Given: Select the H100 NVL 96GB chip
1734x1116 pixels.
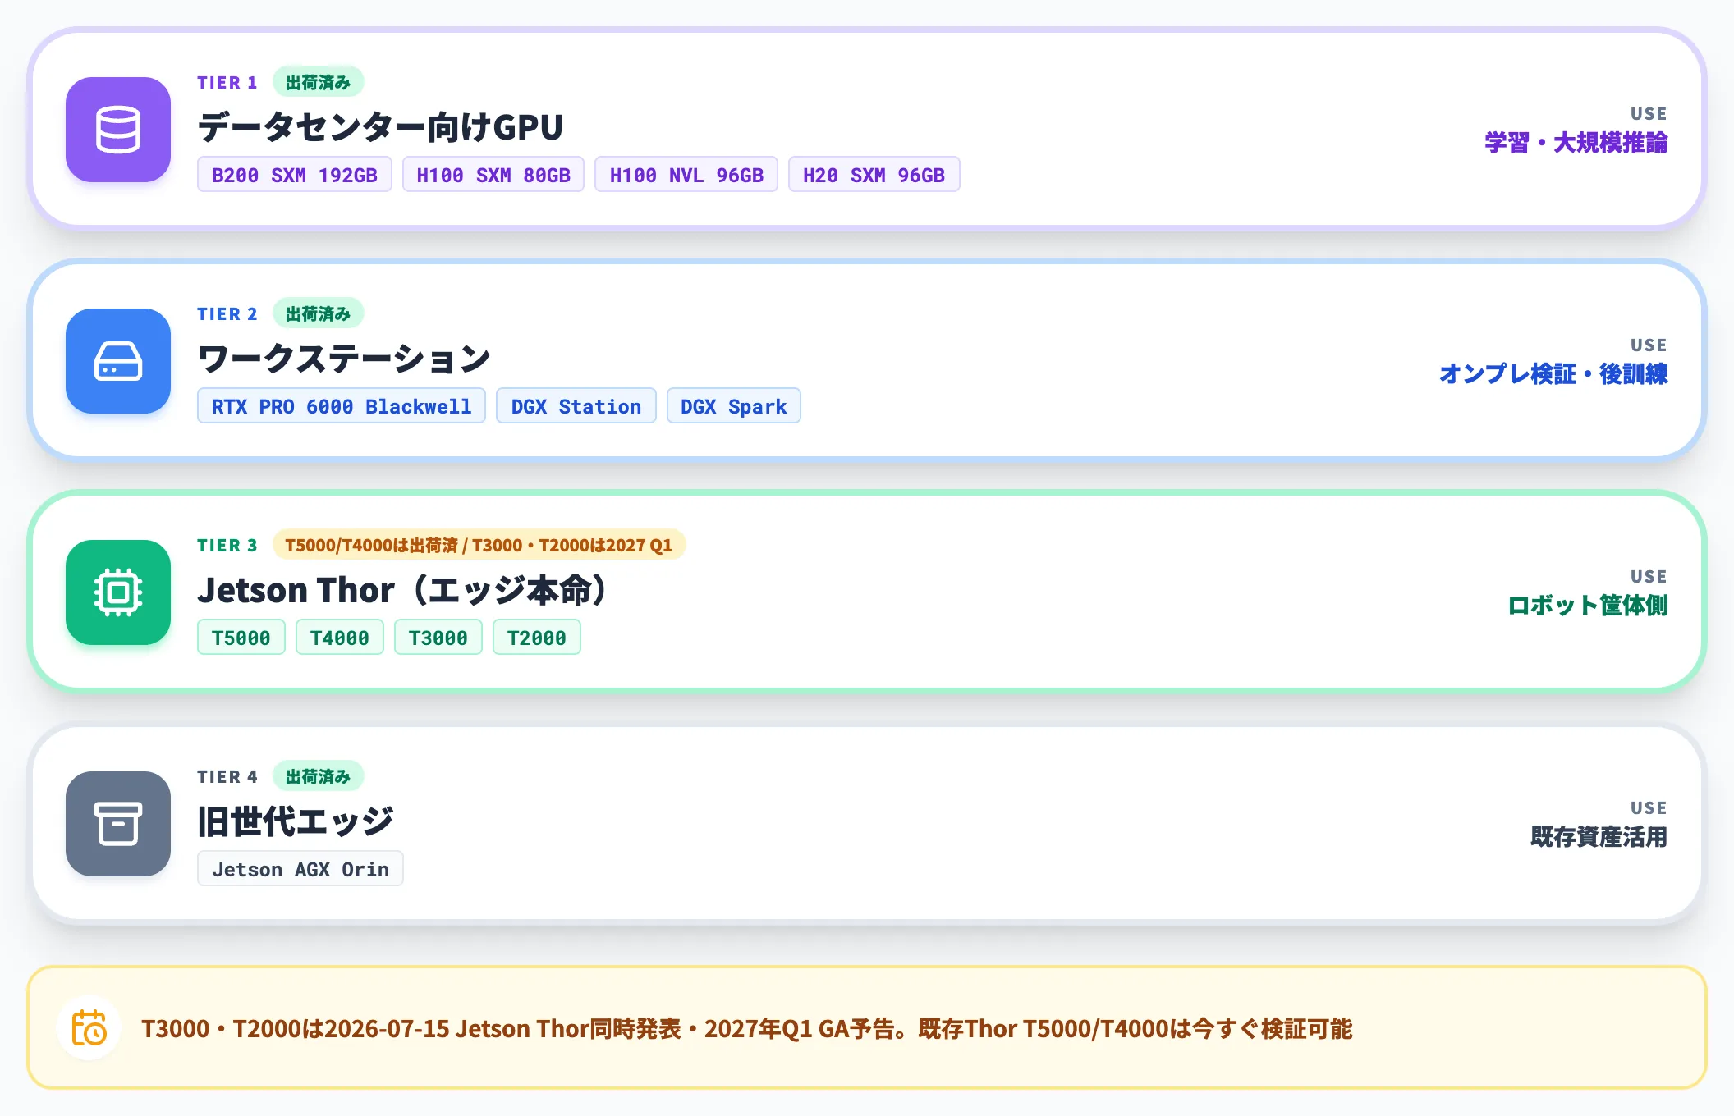Looking at the screenshot, I should pos(686,175).
